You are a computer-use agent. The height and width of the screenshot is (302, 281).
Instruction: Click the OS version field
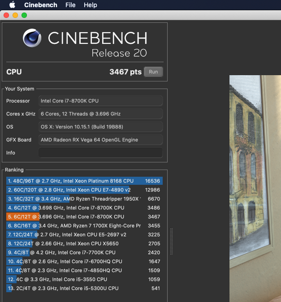click(x=100, y=127)
